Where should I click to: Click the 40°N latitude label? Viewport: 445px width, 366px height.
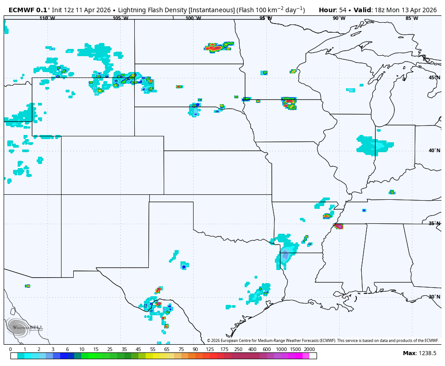click(435, 150)
